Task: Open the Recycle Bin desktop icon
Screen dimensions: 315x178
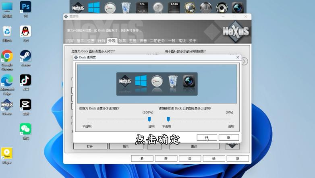Action: click(x=7, y=33)
